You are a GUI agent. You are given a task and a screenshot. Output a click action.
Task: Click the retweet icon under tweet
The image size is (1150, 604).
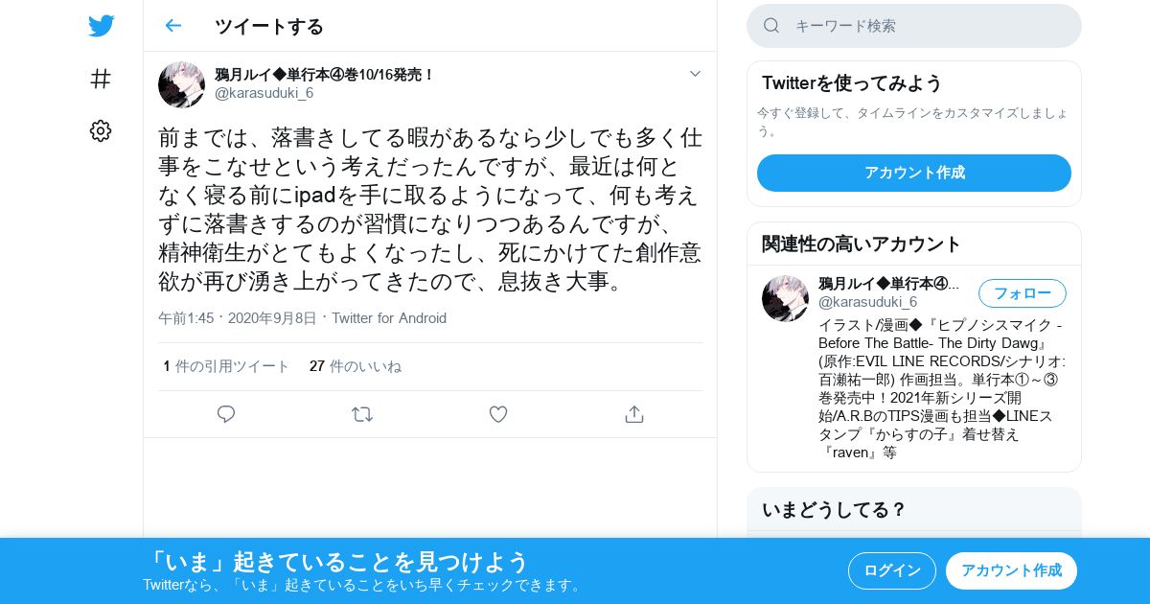coord(362,414)
